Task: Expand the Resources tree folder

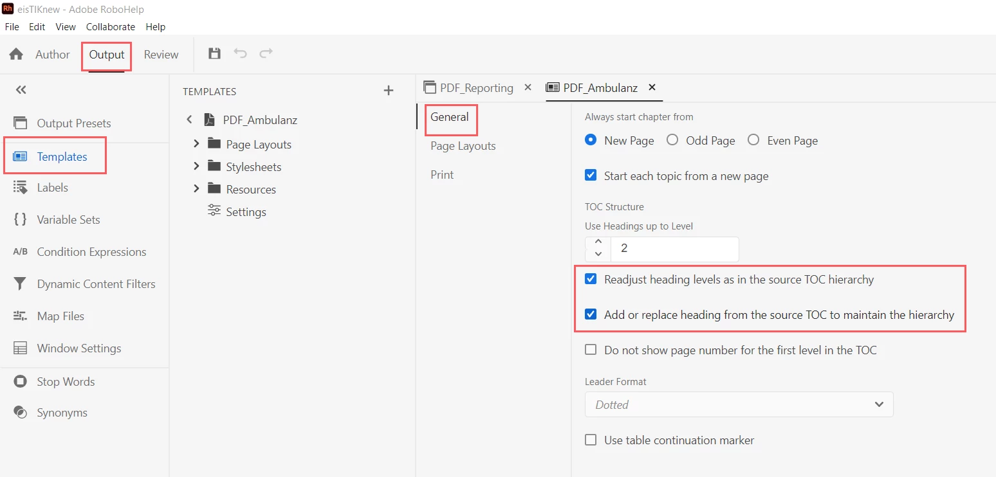Action: 197,189
